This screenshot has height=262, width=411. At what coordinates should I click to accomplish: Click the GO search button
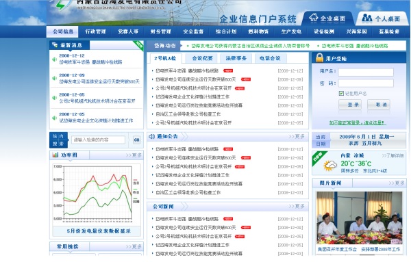coord(136,140)
